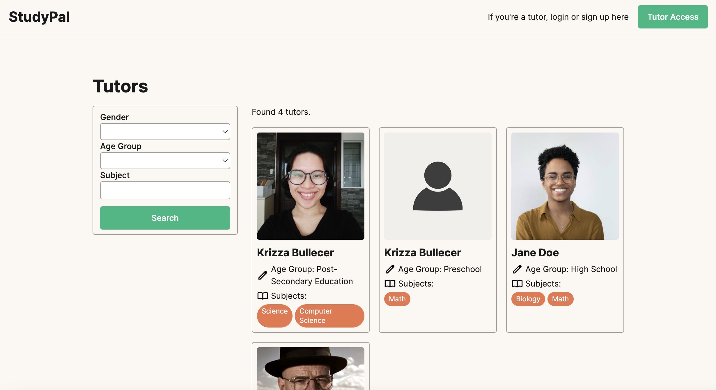
Task: Open the first Krizza Bullecer profile photo
Action: [311, 186]
